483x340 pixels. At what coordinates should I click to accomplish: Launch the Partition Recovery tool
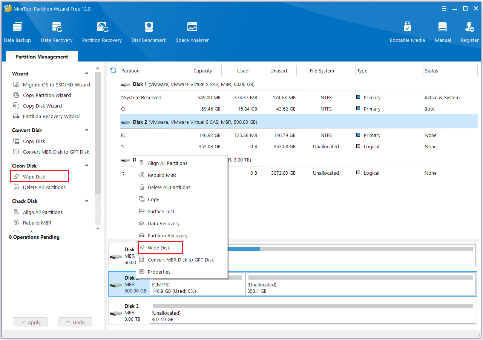coord(102,32)
